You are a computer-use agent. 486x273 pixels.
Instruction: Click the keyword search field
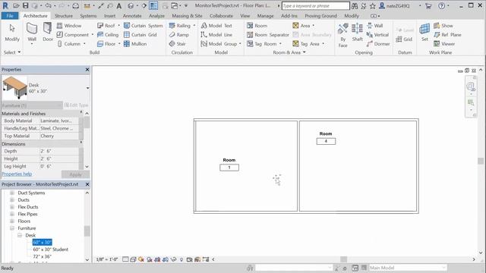coord(316,5)
